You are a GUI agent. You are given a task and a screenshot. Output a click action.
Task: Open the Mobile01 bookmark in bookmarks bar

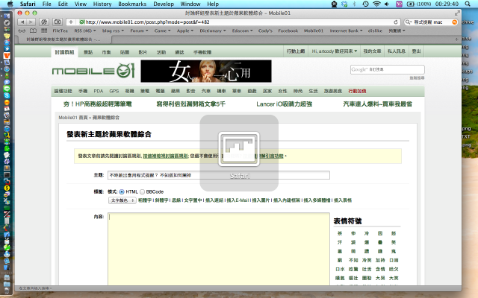(314, 31)
